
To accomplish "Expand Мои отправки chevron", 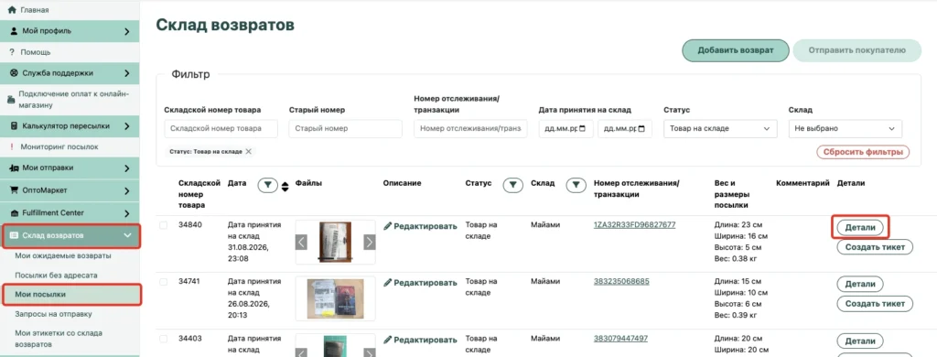I will tap(126, 168).
